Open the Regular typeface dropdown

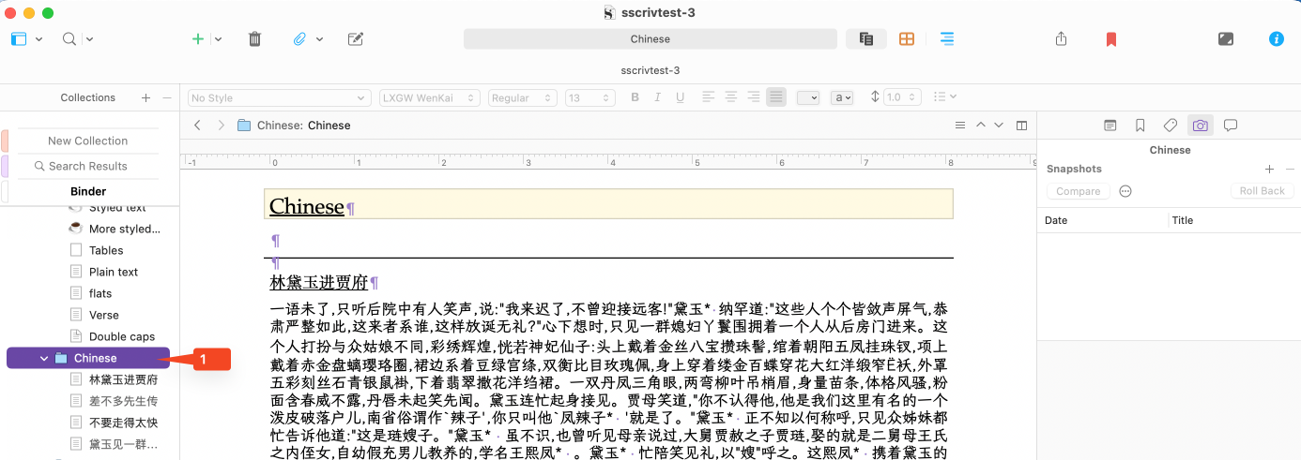point(522,97)
